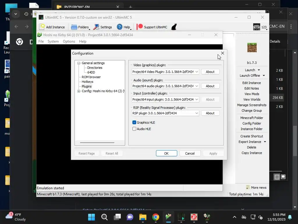This screenshot has width=298, height=224.
Task: Click View Mods in UltimMC sidebar
Action: pos(252,94)
